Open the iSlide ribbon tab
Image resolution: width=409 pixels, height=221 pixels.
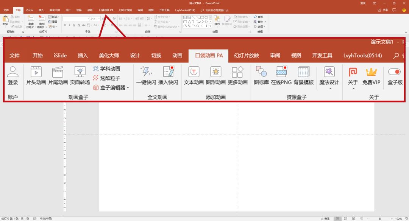click(59, 55)
